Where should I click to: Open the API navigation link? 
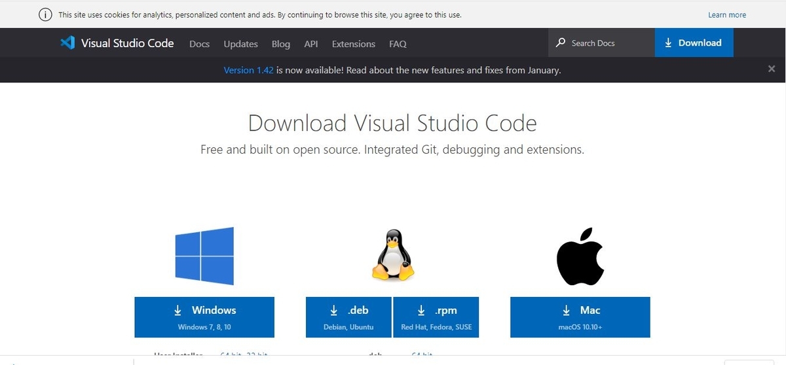tap(311, 44)
